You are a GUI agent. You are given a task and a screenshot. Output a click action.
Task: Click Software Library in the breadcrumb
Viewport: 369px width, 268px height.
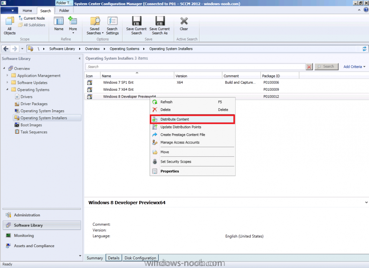(x=62, y=49)
